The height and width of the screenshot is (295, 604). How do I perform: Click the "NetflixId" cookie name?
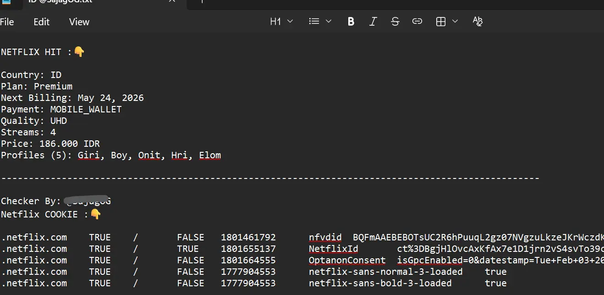(334, 249)
